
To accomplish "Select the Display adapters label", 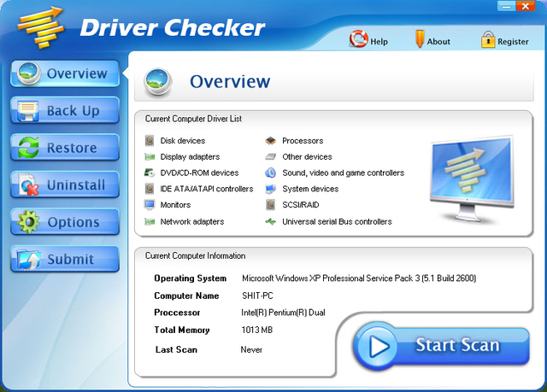I will pos(190,157).
